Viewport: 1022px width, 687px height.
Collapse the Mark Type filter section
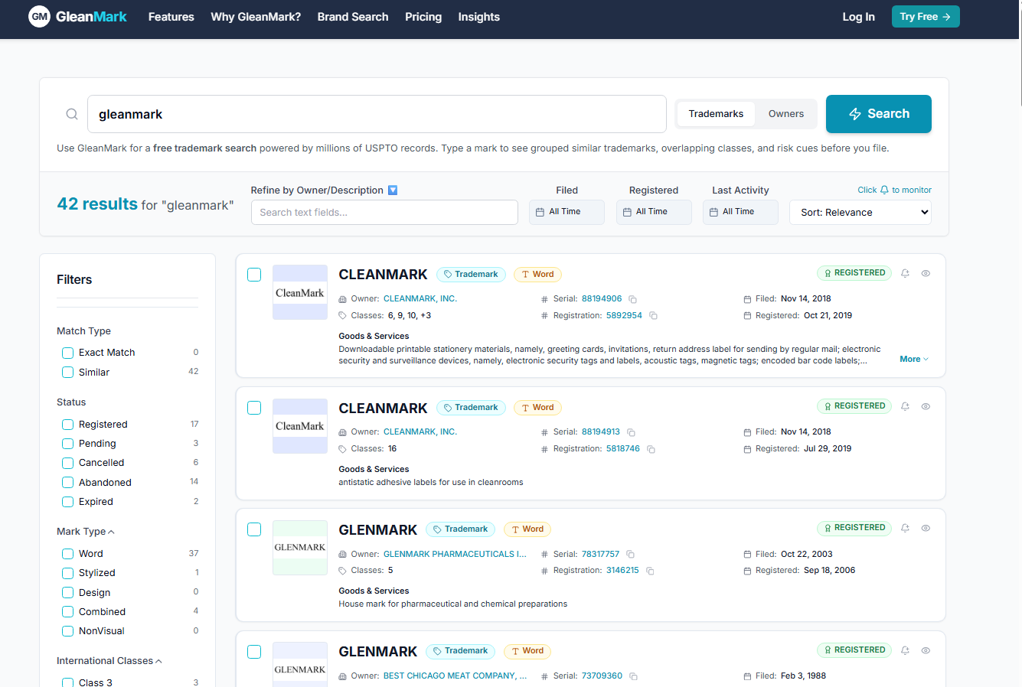[86, 532]
